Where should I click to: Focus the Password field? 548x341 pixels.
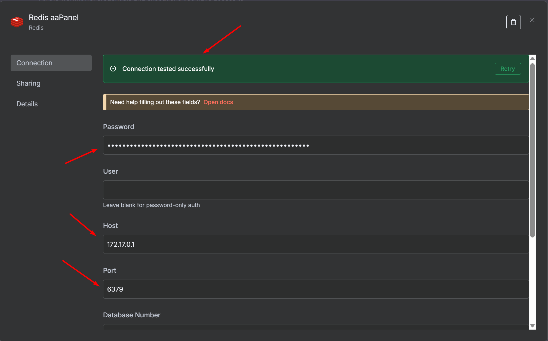click(x=316, y=145)
